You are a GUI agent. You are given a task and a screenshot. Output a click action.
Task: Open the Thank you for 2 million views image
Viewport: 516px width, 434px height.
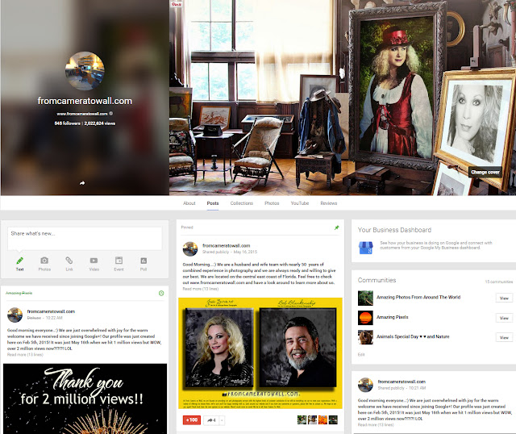85,399
